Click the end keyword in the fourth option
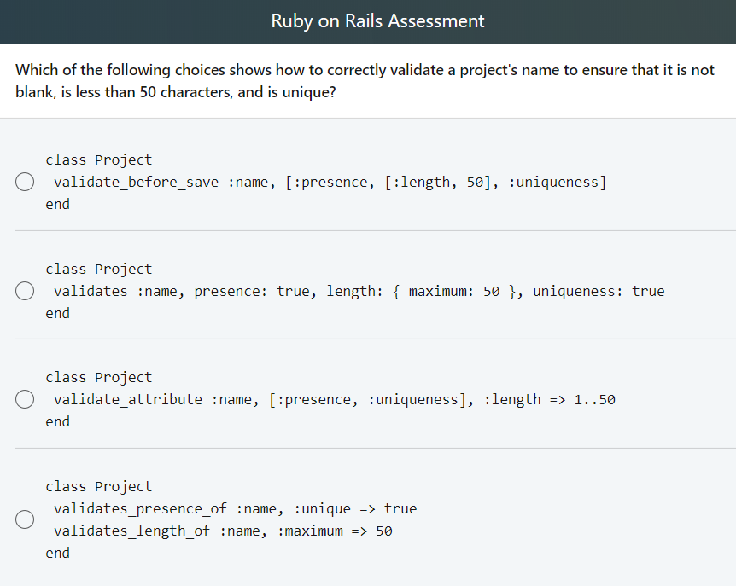Image resolution: width=736 pixels, height=586 pixels. click(57, 553)
